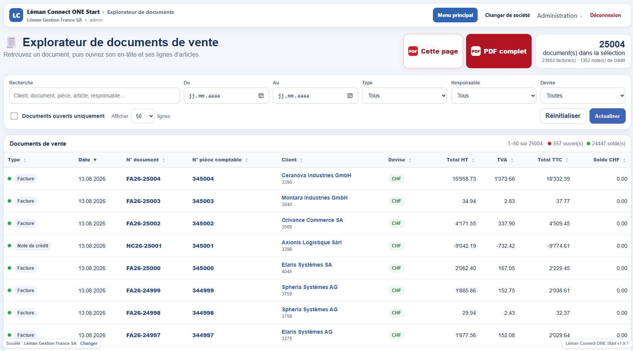The width and height of the screenshot is (633, 351).
Task: Export Cette page as PDF
Action: pos(433,51)
